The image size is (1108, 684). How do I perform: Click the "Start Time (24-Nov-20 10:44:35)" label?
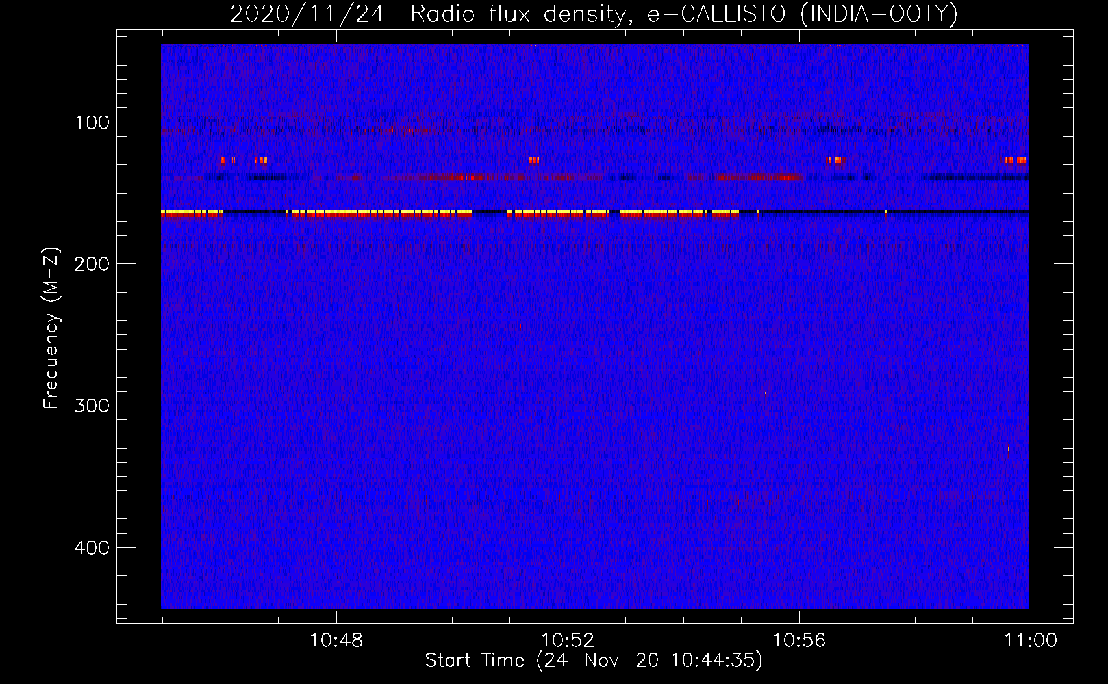[x=594, y=661]
